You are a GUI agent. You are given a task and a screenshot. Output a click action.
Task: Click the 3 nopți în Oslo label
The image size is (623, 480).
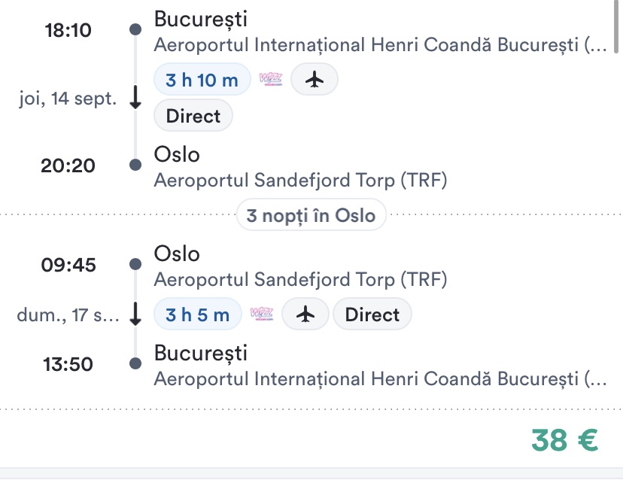coord(311,215)
